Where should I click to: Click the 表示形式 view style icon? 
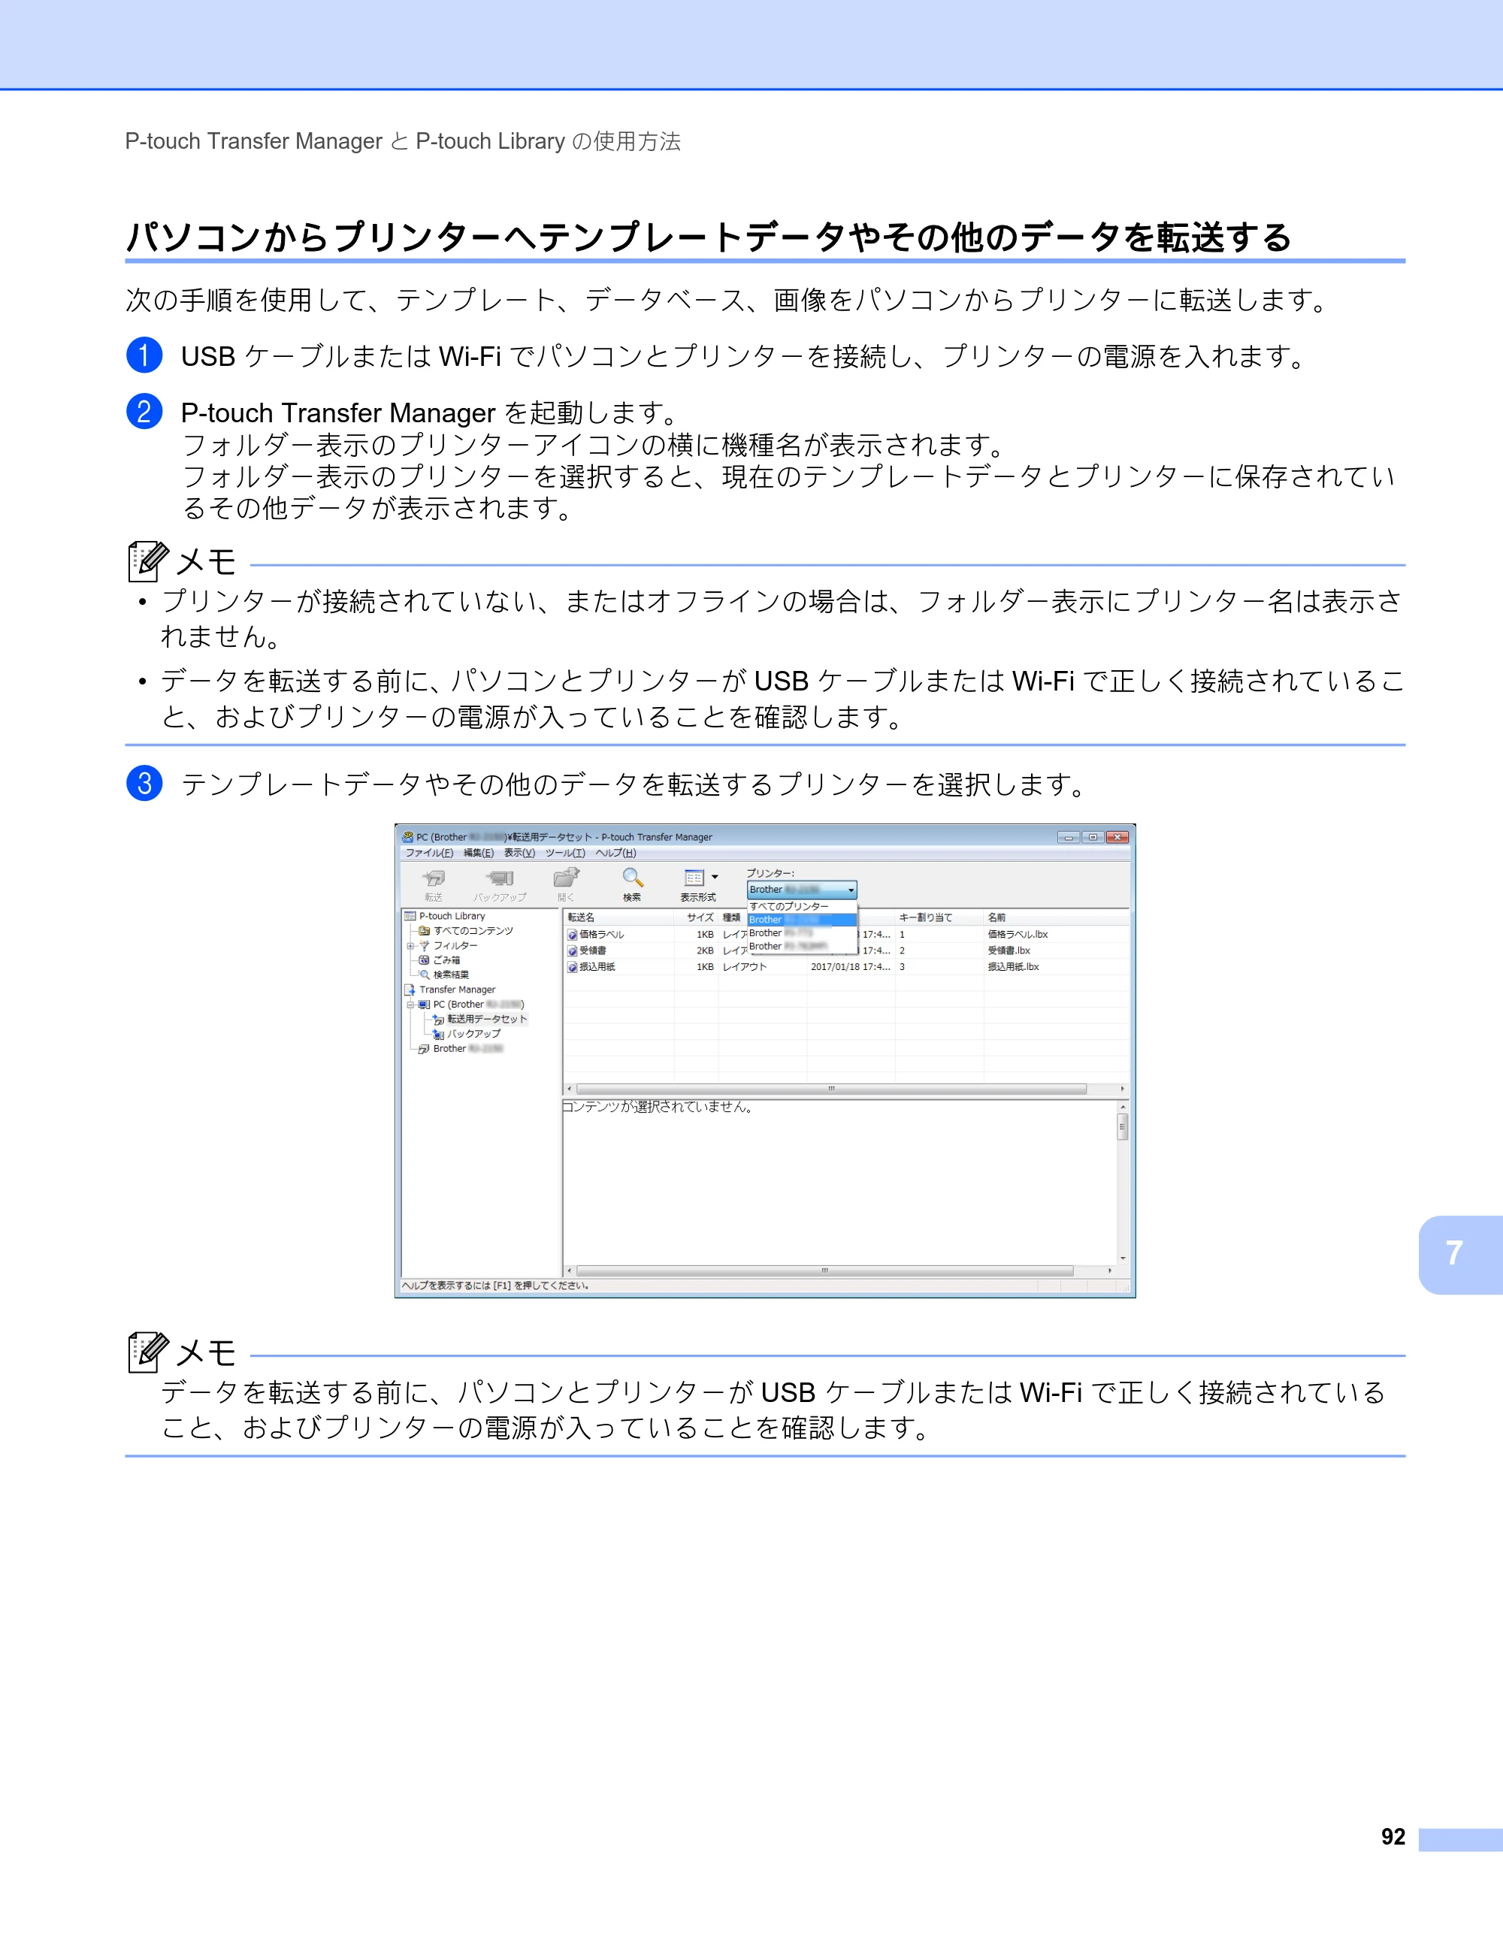(694, 878)
